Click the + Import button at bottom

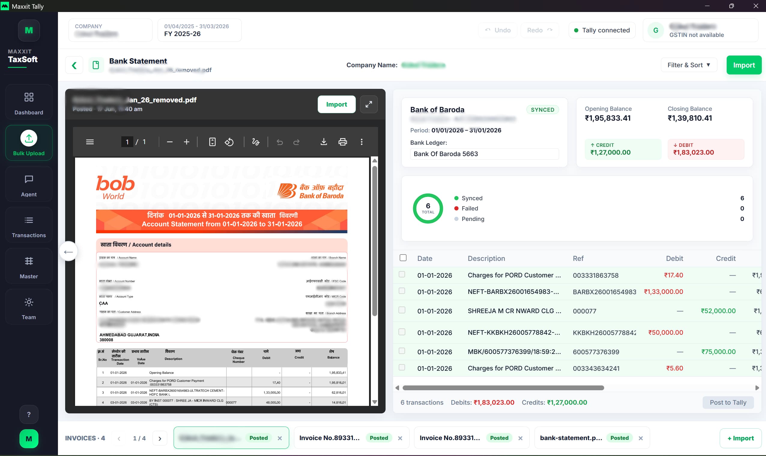740,438
